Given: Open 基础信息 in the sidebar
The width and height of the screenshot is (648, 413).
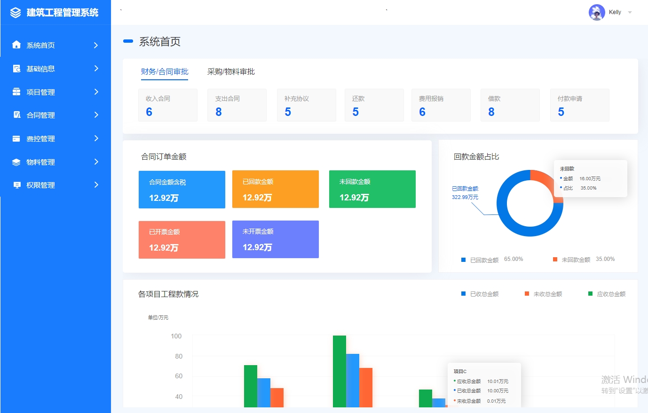Looking at the screenshot, I should tap(55, 69).
